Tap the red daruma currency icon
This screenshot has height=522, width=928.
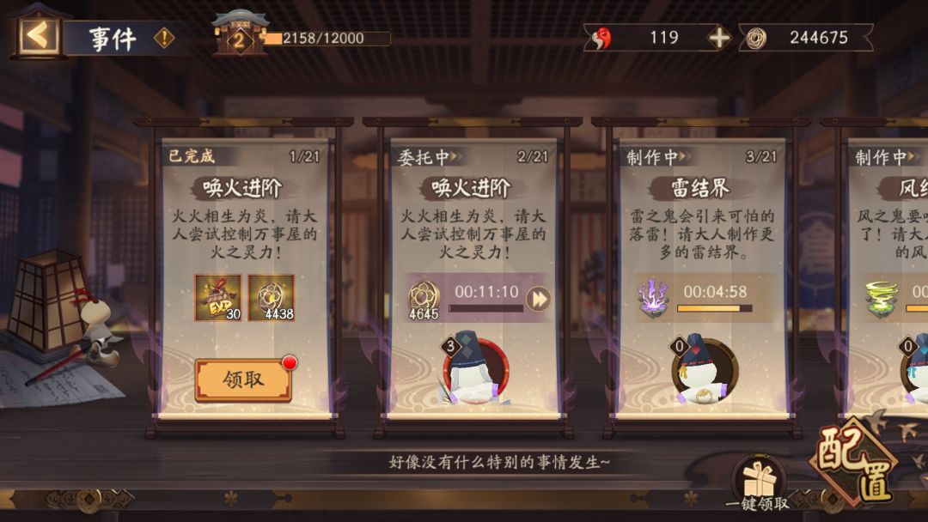[x=601, y=39]
